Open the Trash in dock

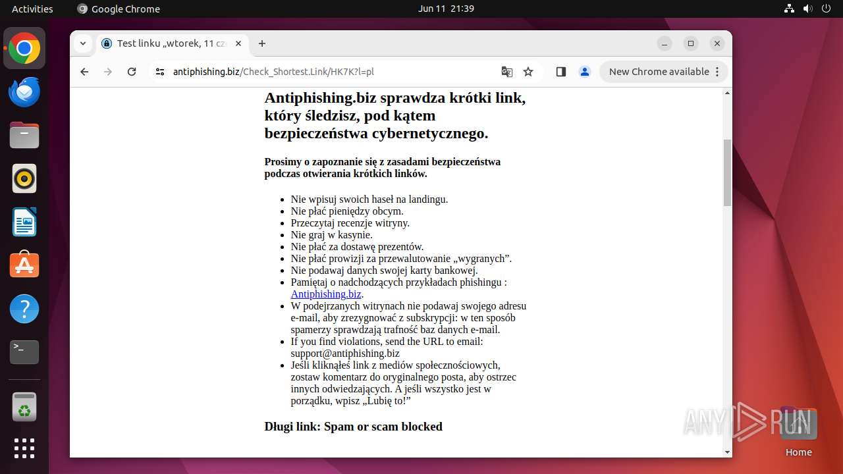coord(24,407)
